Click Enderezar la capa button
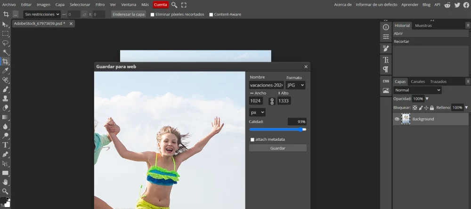 [x=129, y=14]
